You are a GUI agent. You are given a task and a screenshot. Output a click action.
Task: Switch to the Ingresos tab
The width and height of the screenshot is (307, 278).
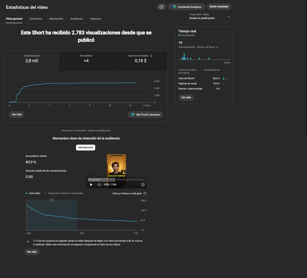point(95,18)
